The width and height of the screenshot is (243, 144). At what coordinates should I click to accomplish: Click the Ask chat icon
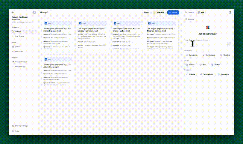click(x=199, y=12)
